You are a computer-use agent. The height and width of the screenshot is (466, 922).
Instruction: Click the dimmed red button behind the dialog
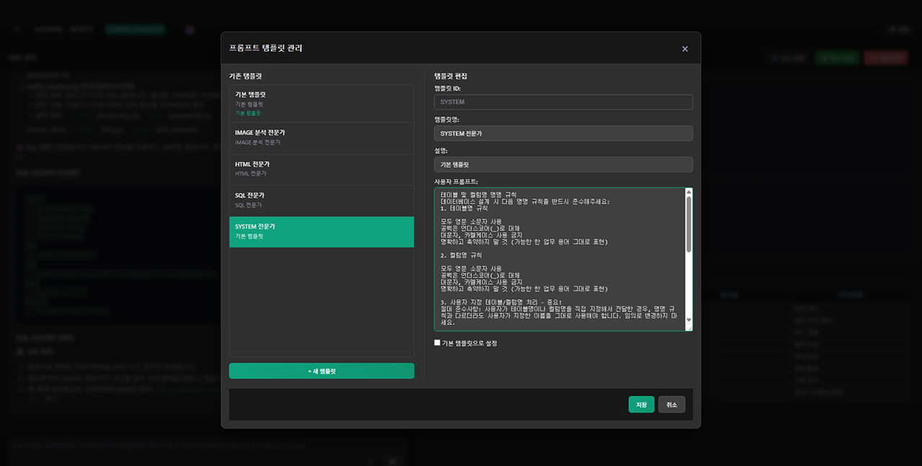click(x=886, y=58)
